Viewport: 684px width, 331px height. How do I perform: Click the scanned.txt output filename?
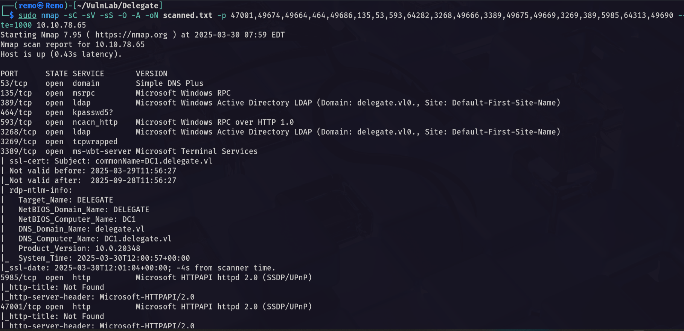[187, 15]
